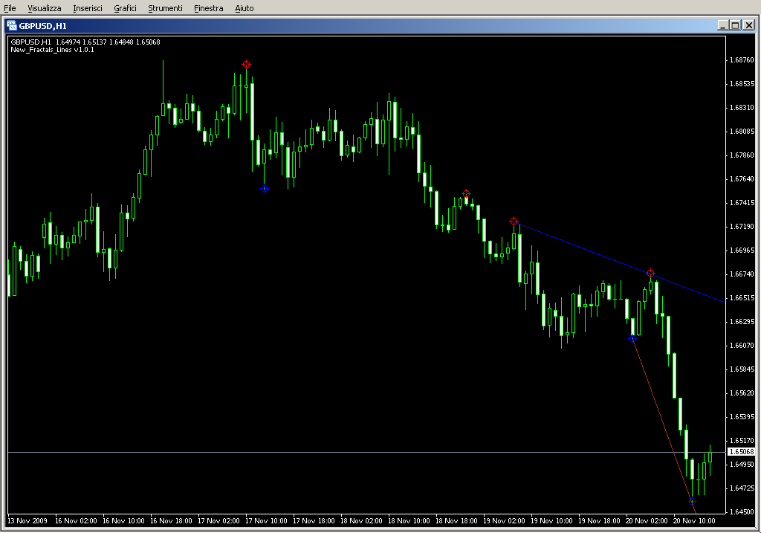Screen dimensions: 761x533
Task: Open the Visualizza menu
Action: [x=44, y=8]
